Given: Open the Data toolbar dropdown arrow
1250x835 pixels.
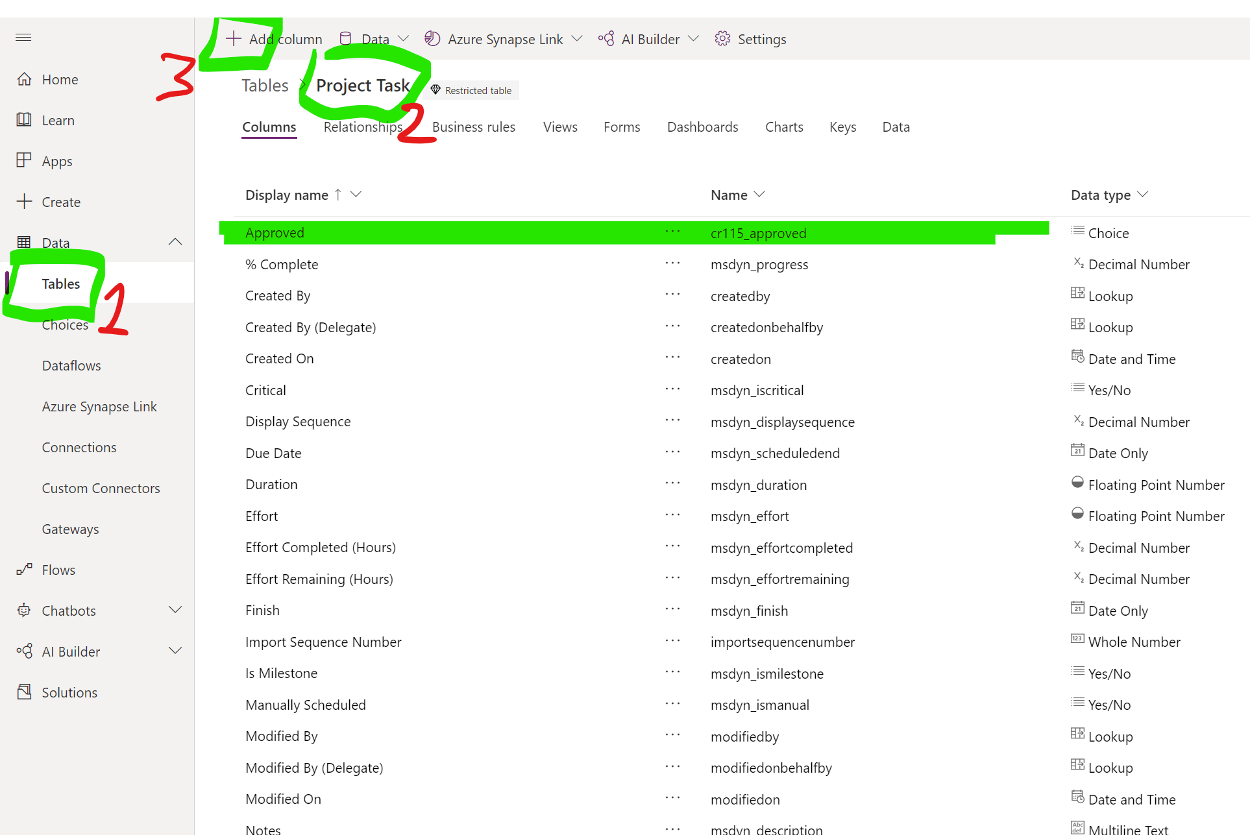Looking at the screenshot, I should click(403, 39).
